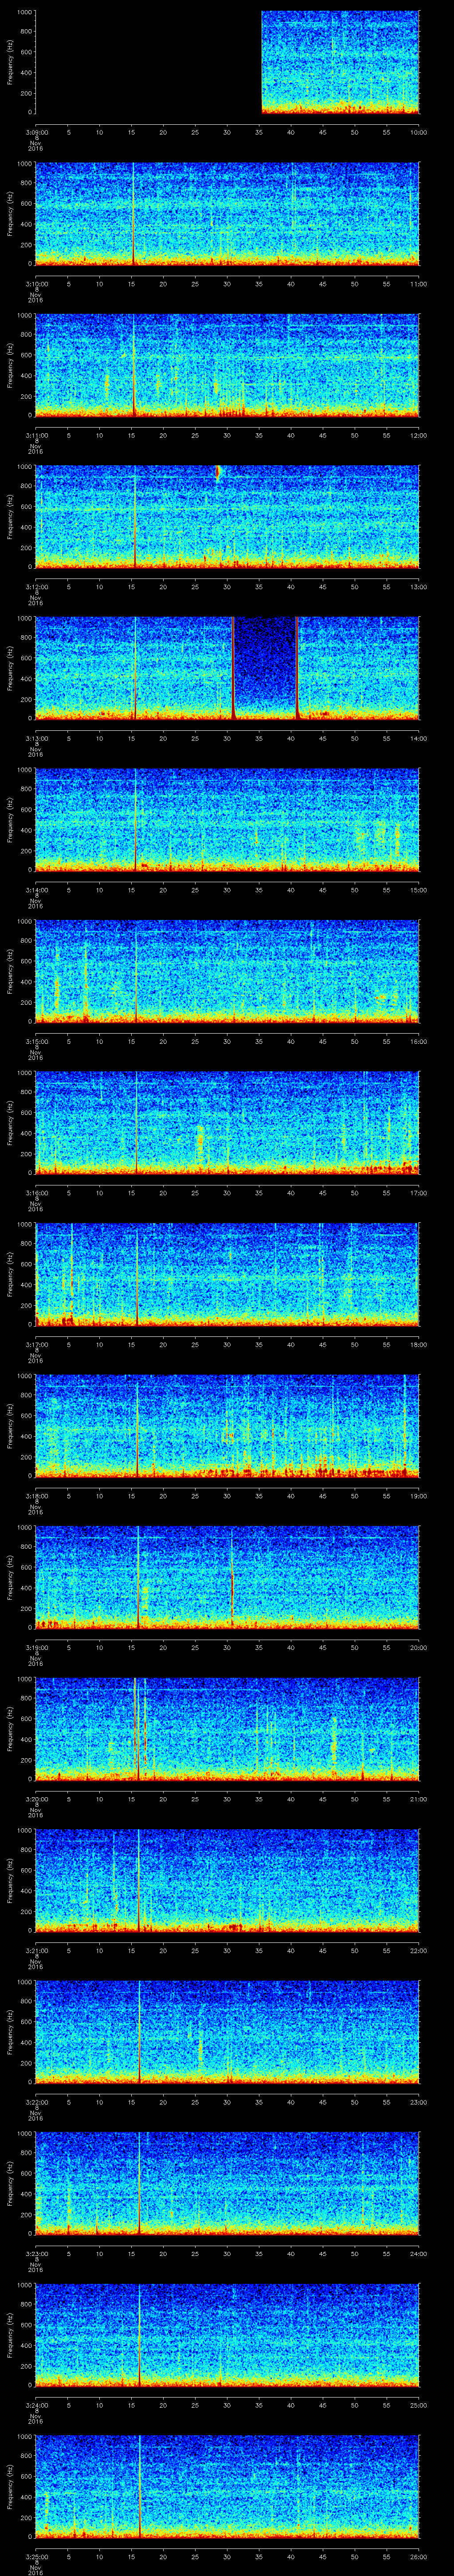The image size is (454, 2576).
Task: Select the red burst near 900 Hz in 3:12 panel
Action: (218, 472)
